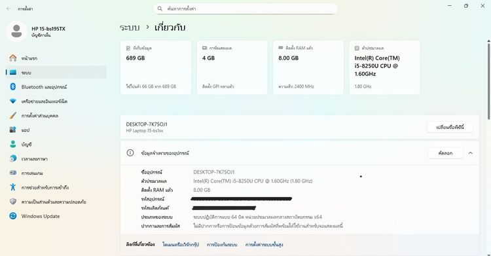This screenshot has width=491, height=256.
Task: Click the processor card chip icon
Action: 357,48
